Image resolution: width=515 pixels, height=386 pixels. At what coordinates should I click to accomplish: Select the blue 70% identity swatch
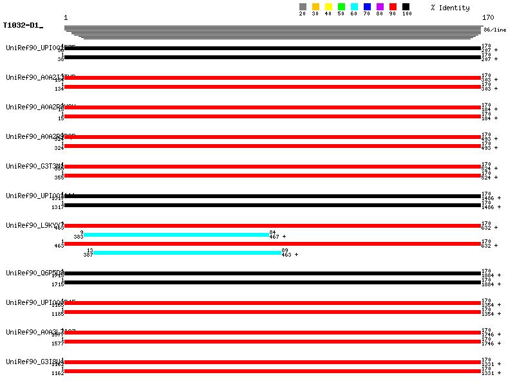[367, 6]
